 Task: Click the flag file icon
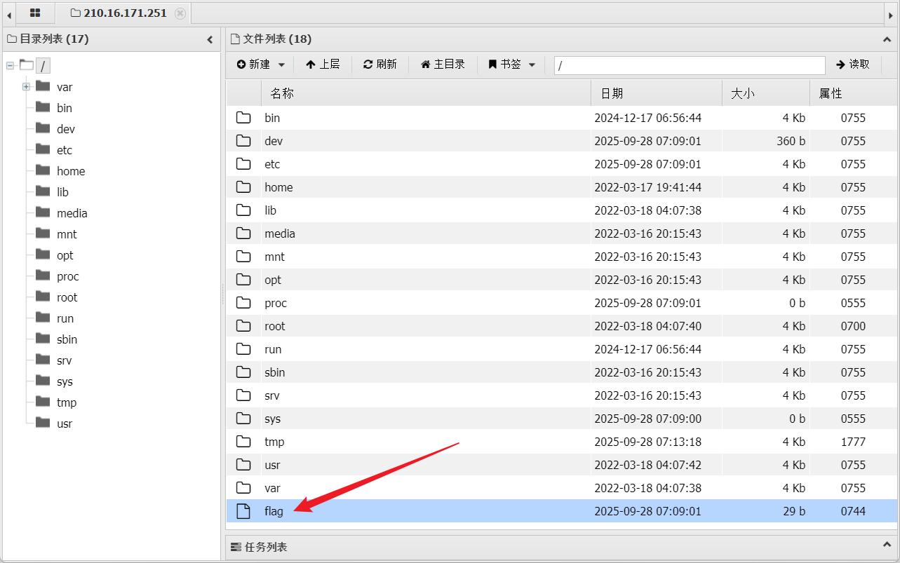[243, 511]
